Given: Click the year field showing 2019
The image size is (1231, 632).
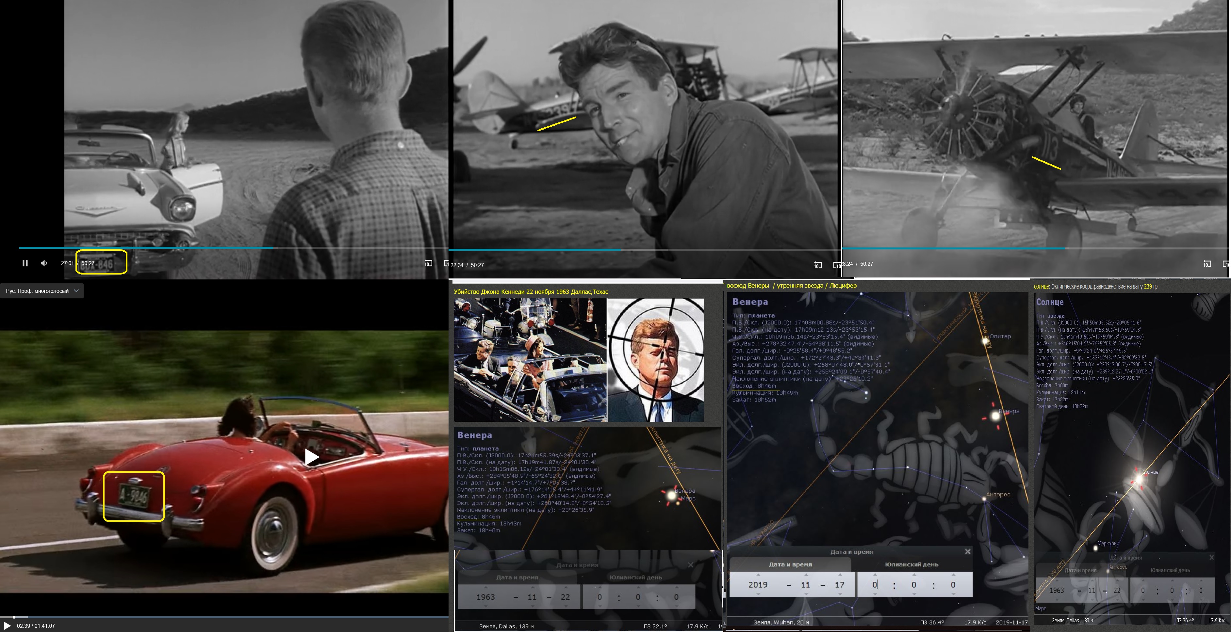Looking at the screenshot, I should [758, 585].
